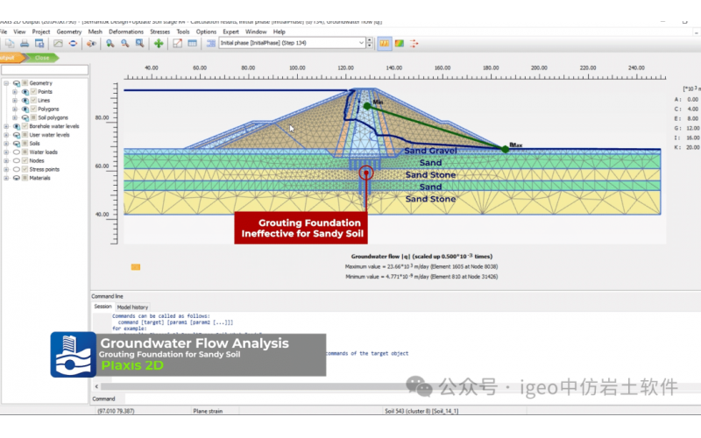Viewport: 701px width, 438px height.
Task: Uncheck the Points checkbox
Action: pyautogui.click(x=33, y=92)
